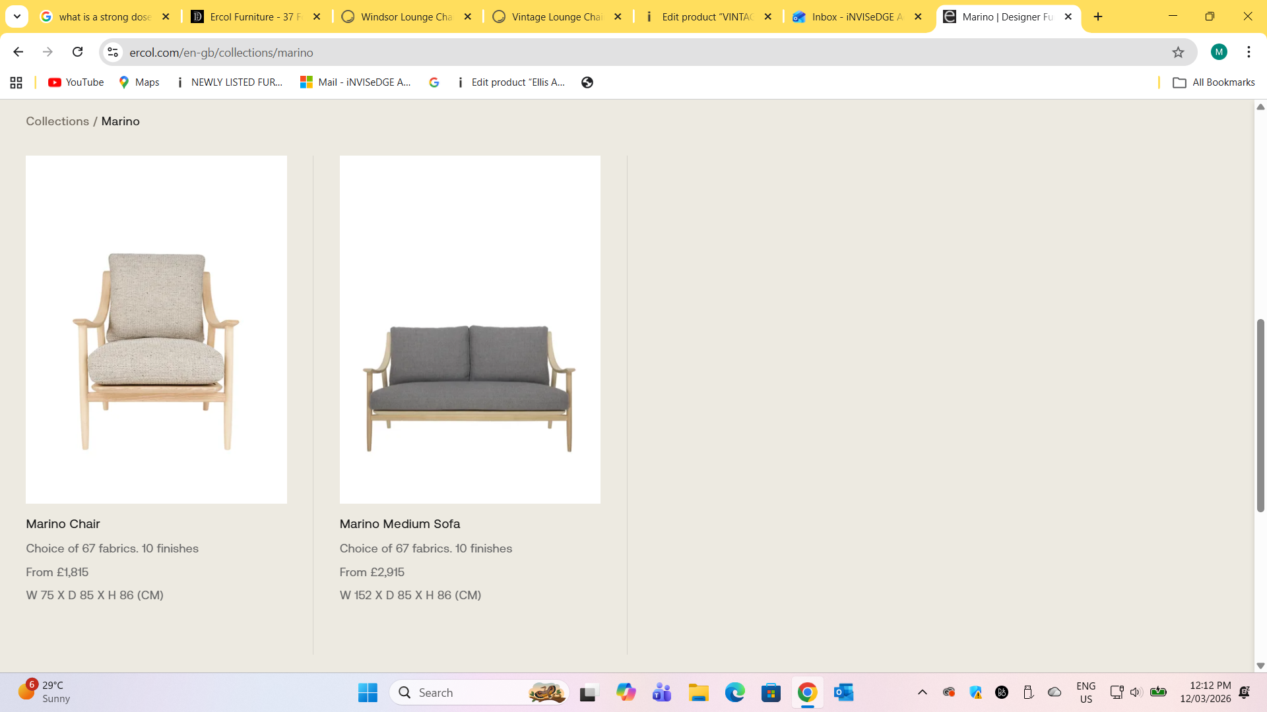Select the 'From £1,815' price text
The image size is (1267, 712).
click(57, 572)
